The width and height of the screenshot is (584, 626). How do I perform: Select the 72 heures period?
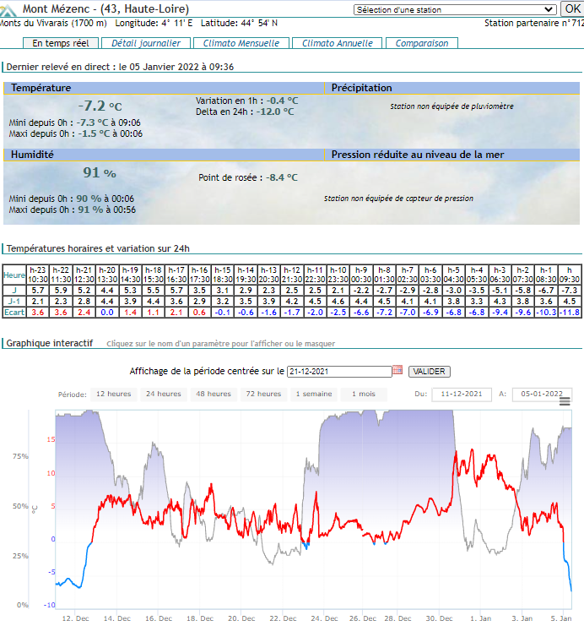pos(263,394)
